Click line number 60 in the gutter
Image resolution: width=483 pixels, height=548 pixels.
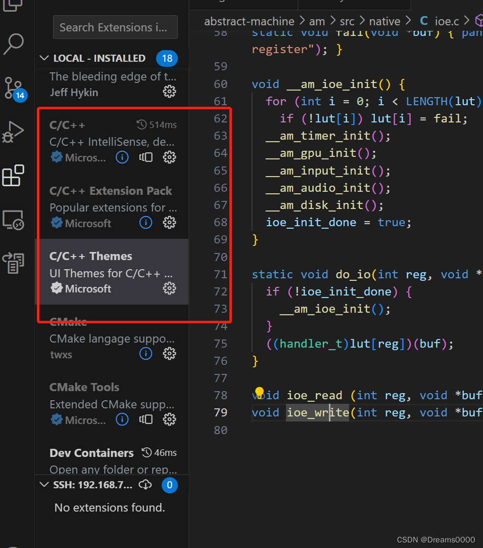click(221, 84)
